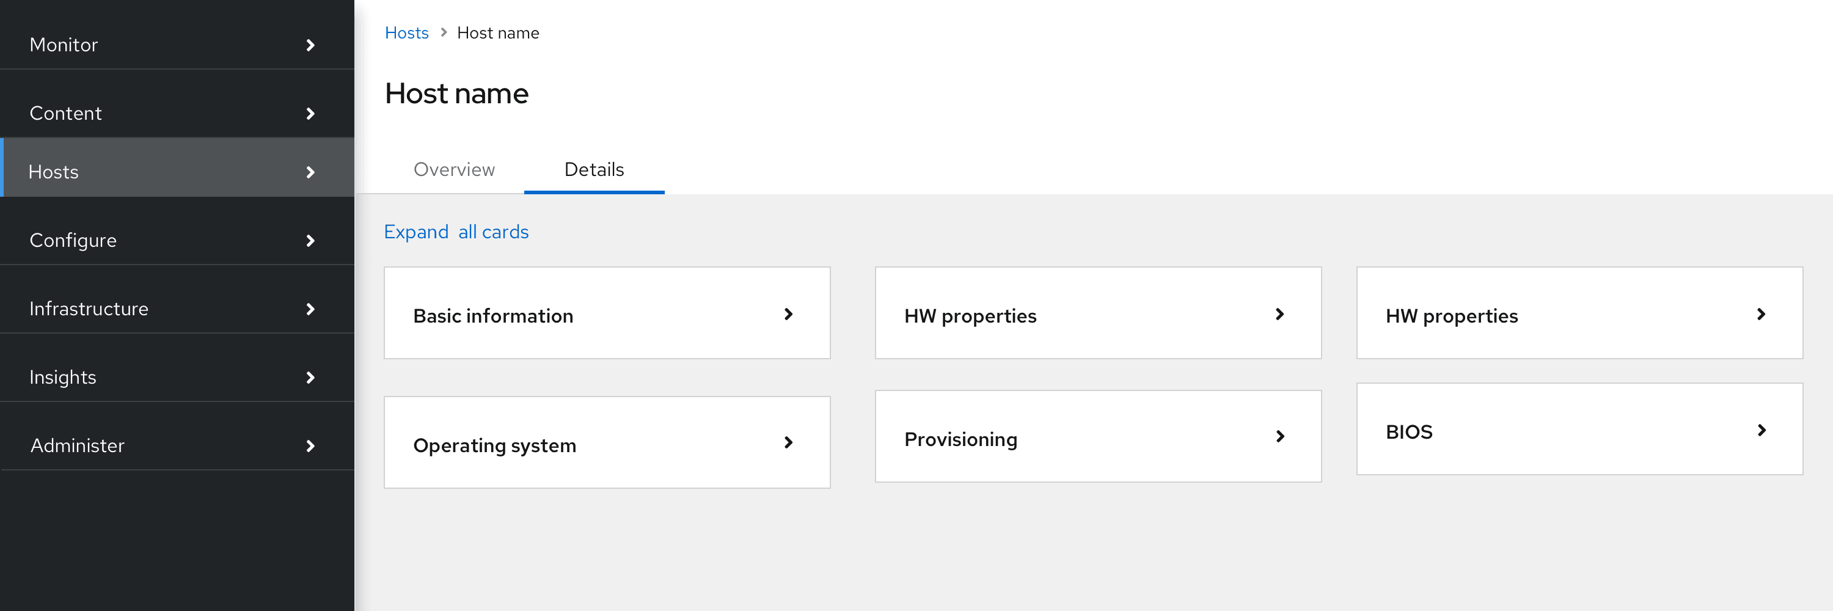Switch to the Overview tab
The image size is (1833, 611).
[454, 169]
